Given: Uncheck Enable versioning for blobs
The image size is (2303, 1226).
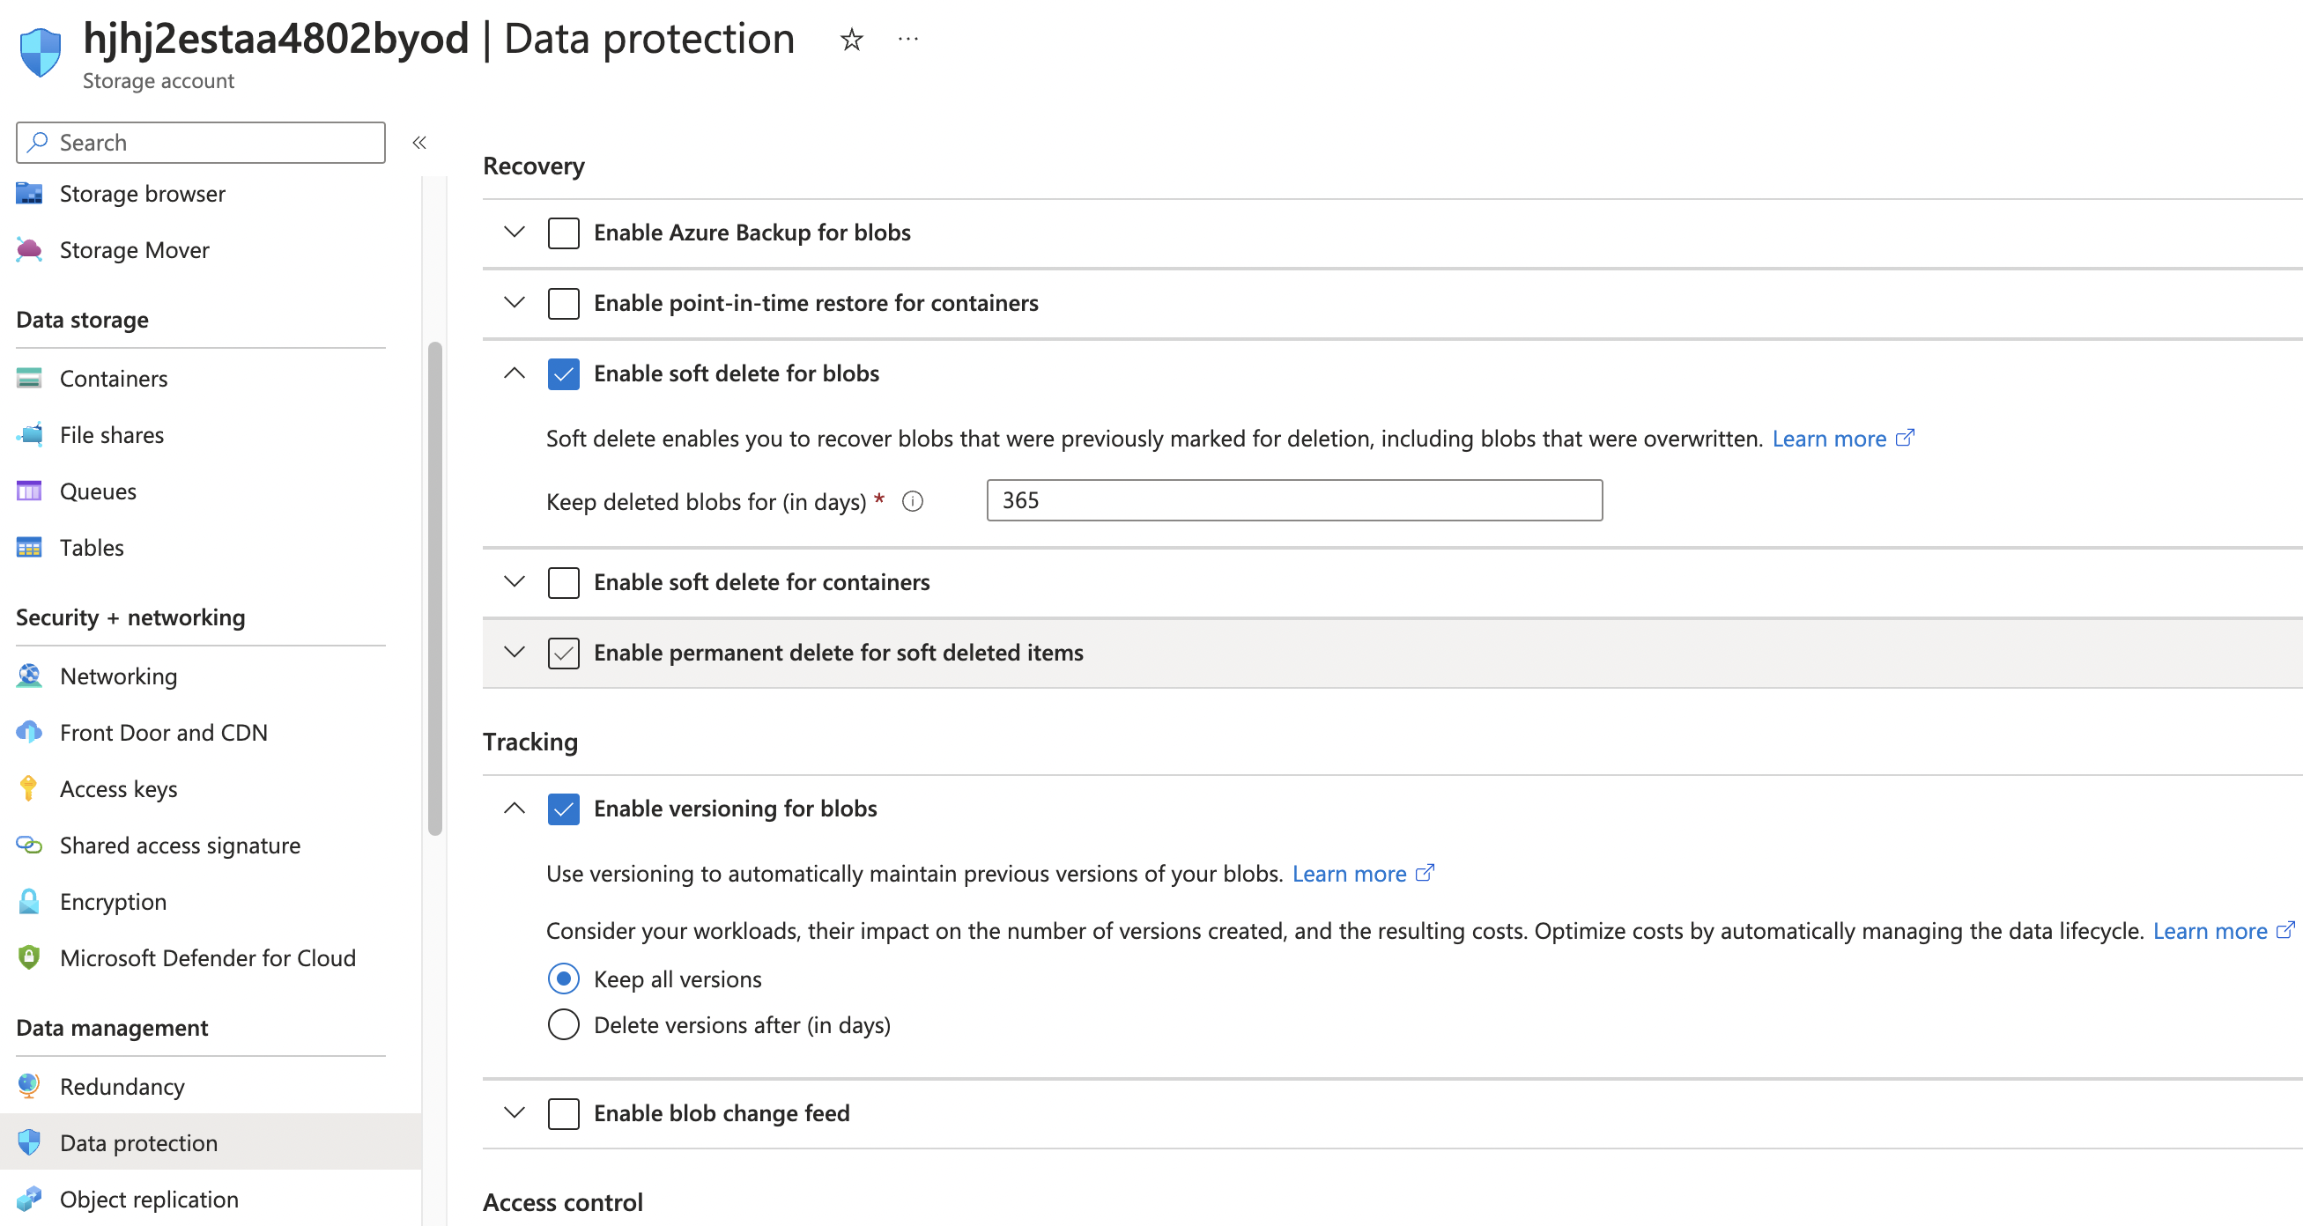Looking at the screenshot, I should point(563,809).
